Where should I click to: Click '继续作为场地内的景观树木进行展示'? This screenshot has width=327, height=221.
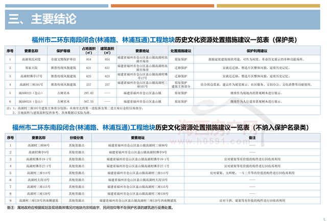pos(256,93)
